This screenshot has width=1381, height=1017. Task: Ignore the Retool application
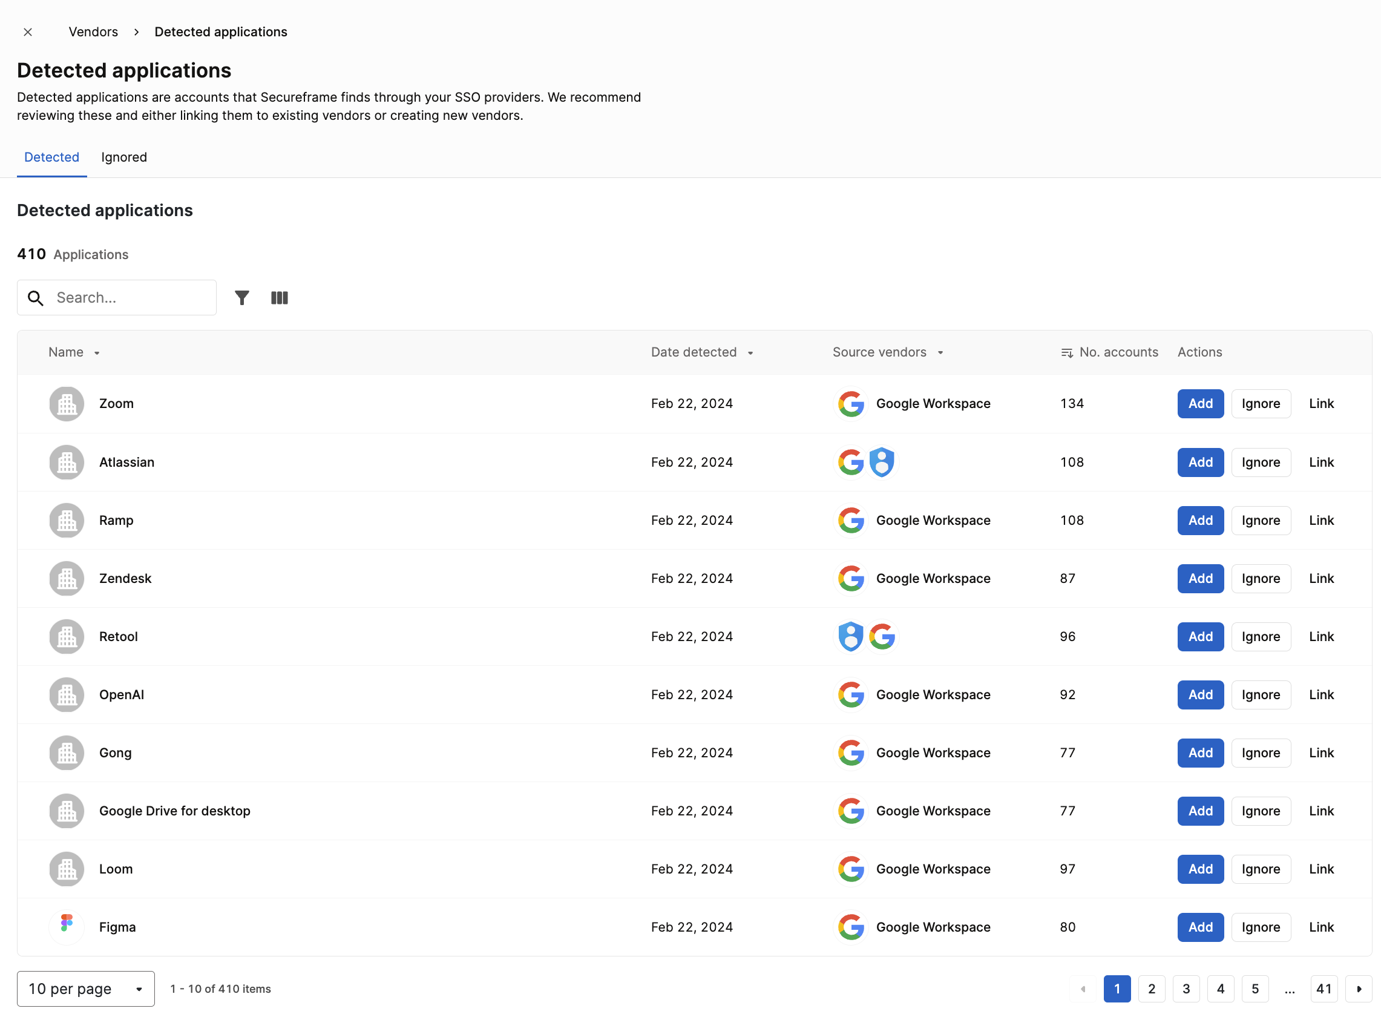pos(1261,637)
